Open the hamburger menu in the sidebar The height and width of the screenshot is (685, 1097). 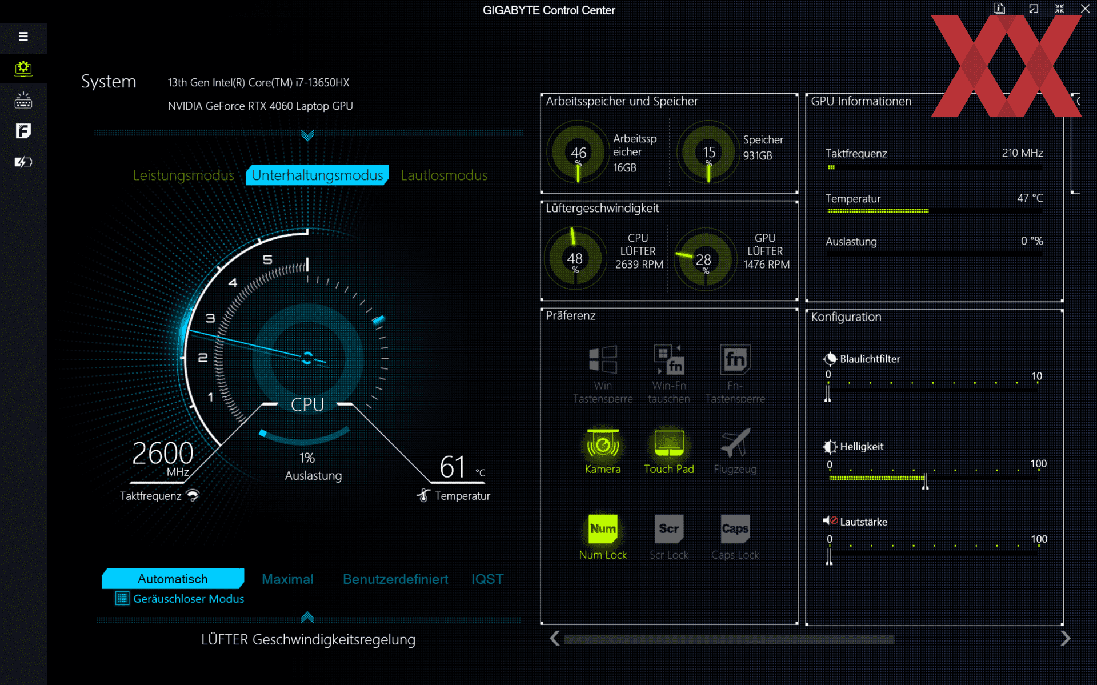(x=23, y=37)
